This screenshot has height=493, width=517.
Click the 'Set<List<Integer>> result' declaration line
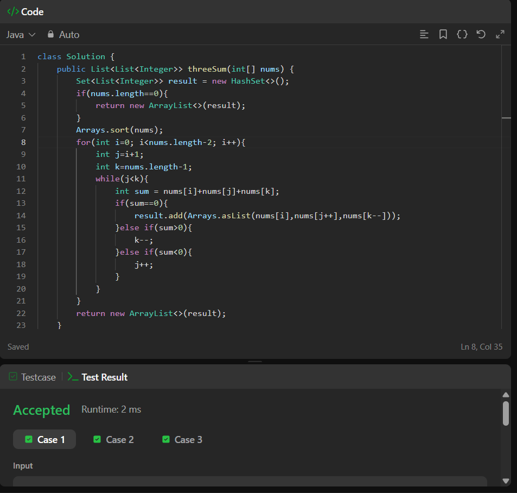182,81
